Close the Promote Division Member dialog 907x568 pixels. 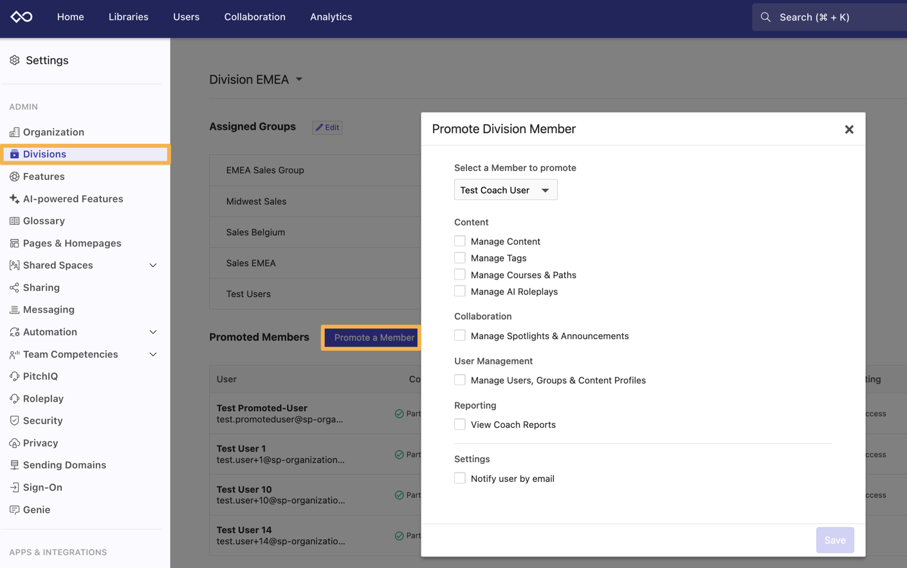coord(849,129)
